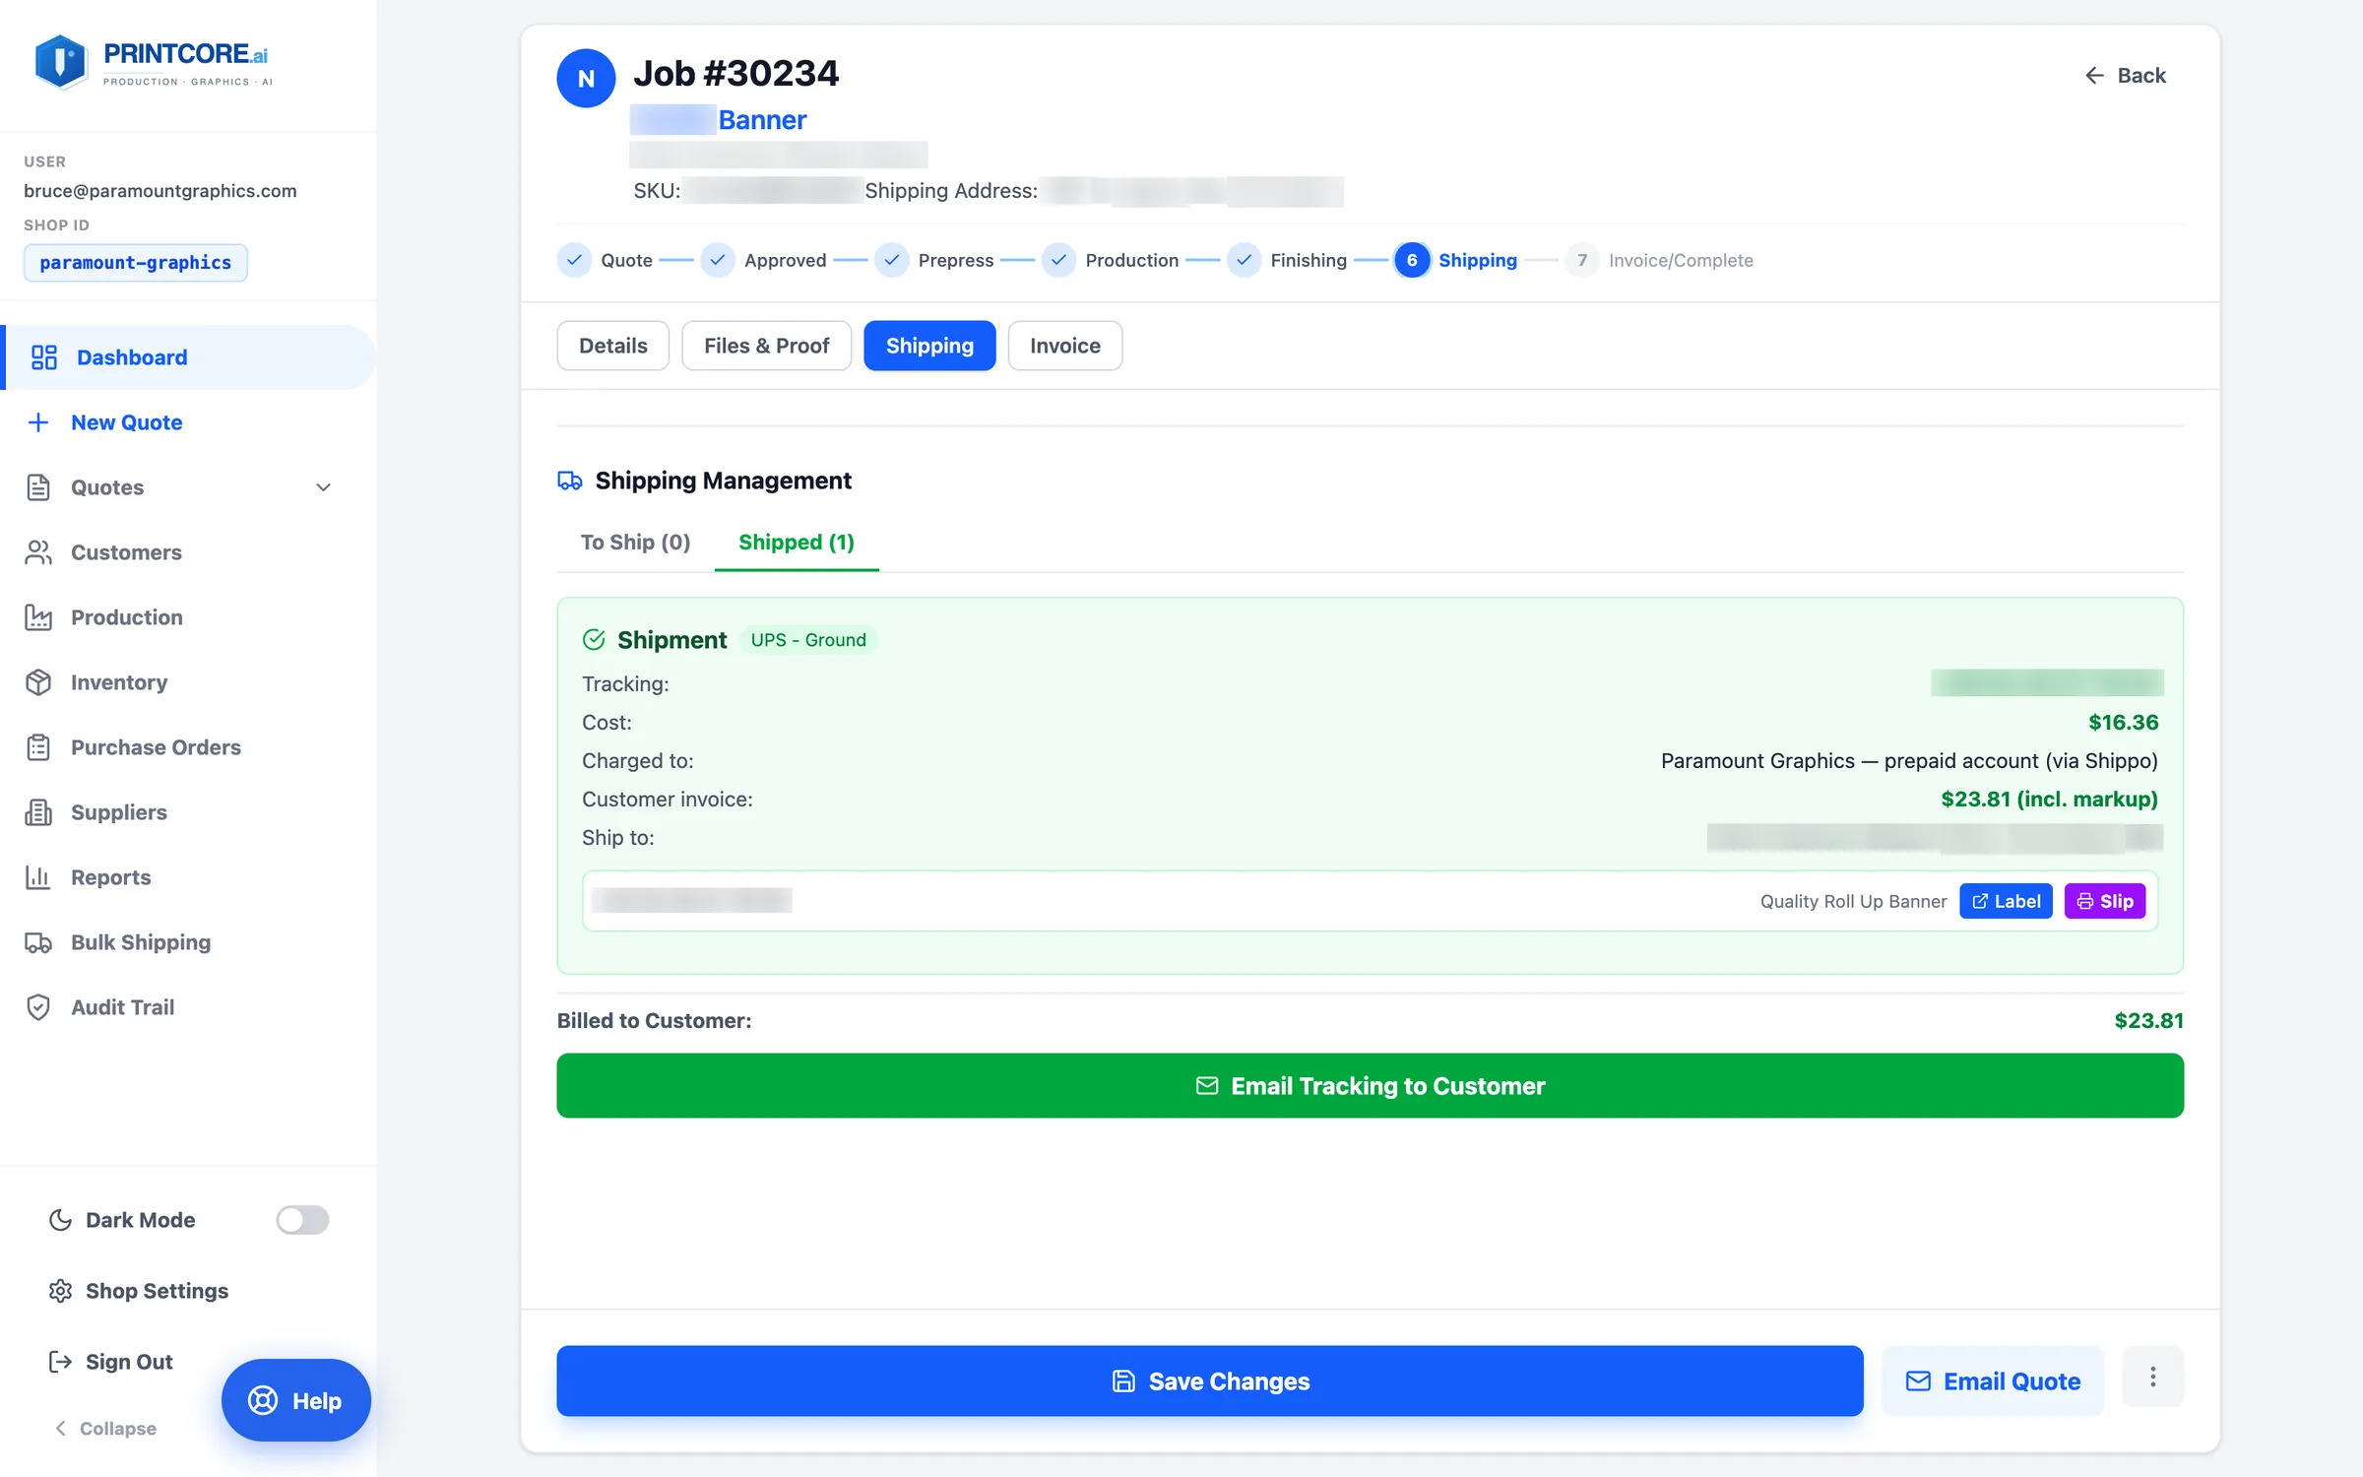Collapse the sidebar
Image resolution: width=2363 pixels, height=1477 pixels.
click(104, 1428)
